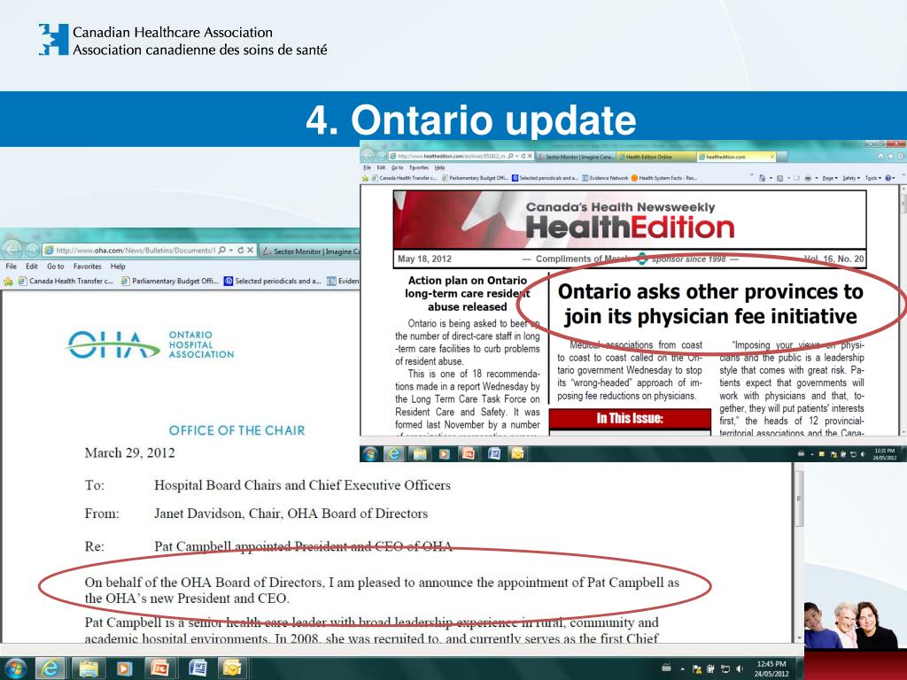Click the Forward arrow in the OHA browser window
The image size is (907, 680).
click(x=33, y=250)
